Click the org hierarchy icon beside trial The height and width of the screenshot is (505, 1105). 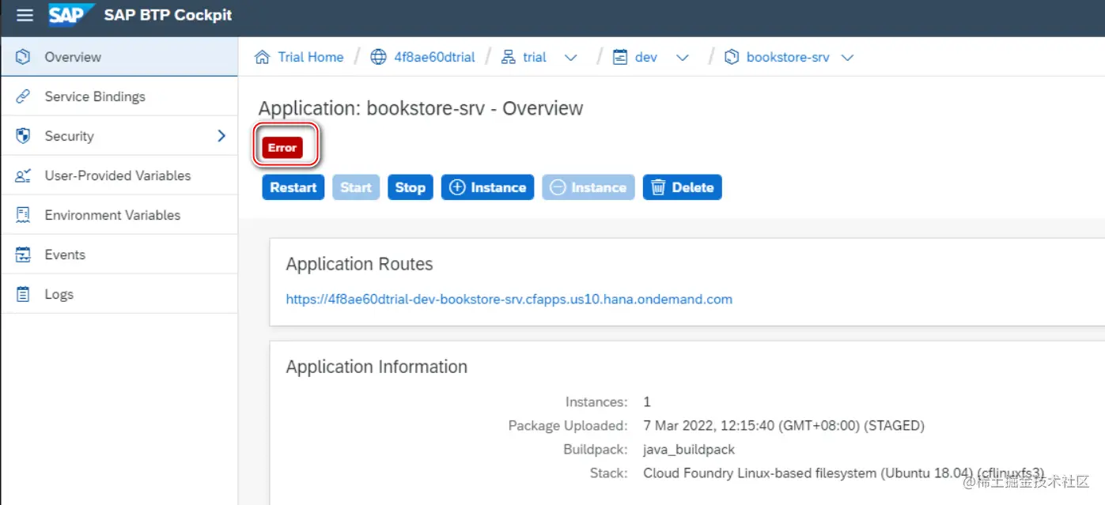click(509, 57)
